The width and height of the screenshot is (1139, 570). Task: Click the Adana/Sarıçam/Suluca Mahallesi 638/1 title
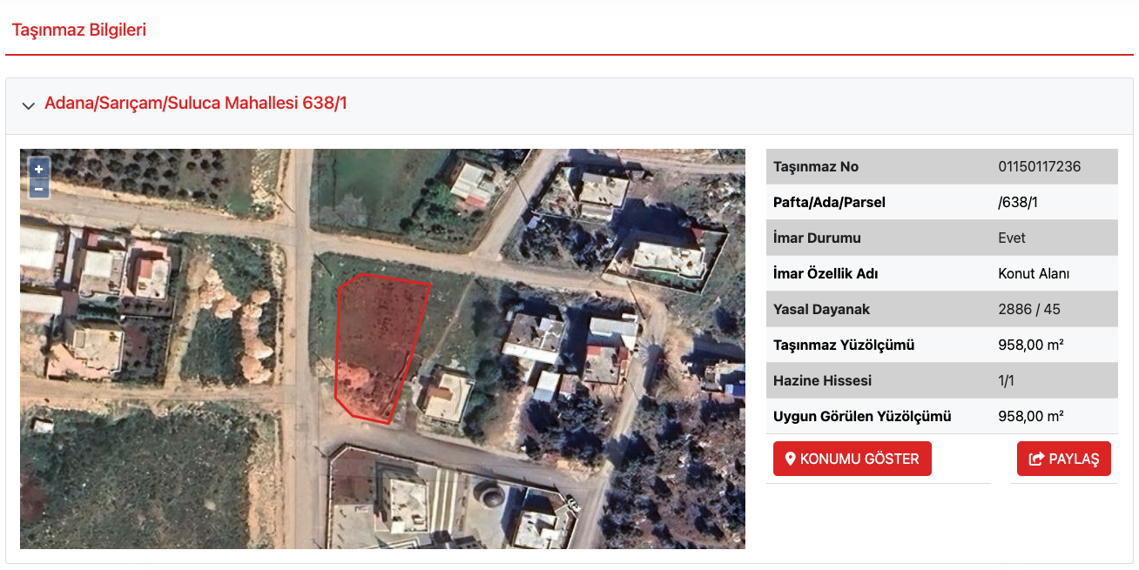tap(196, 104)
